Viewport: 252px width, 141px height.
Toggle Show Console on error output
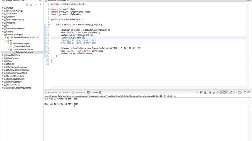226,92
